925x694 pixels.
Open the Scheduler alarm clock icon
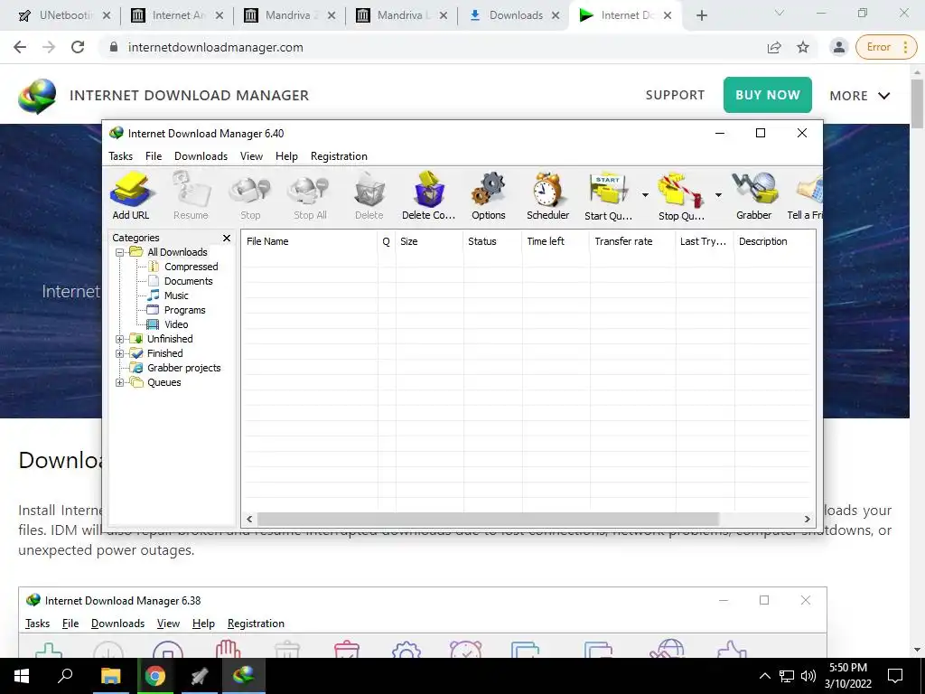click(548, 196)
